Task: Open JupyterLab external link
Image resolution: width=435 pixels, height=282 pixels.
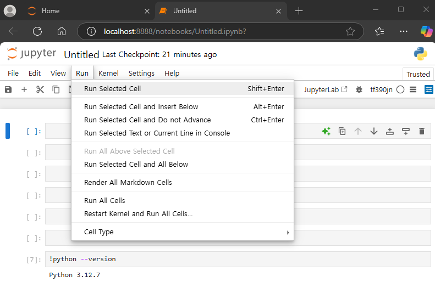Action: pyautogui.click(x=326, y=89)
